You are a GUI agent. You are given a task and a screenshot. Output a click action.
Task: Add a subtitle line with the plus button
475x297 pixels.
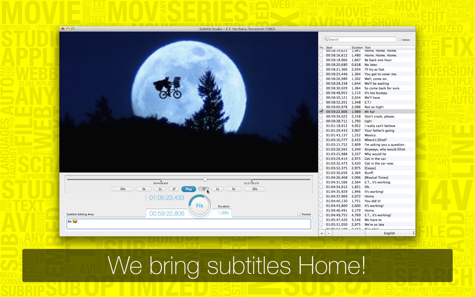tap(322, 233)
